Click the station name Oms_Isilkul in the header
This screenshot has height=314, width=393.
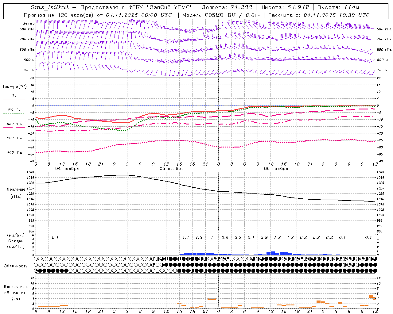pyautogui.click(x=50, y=7)
